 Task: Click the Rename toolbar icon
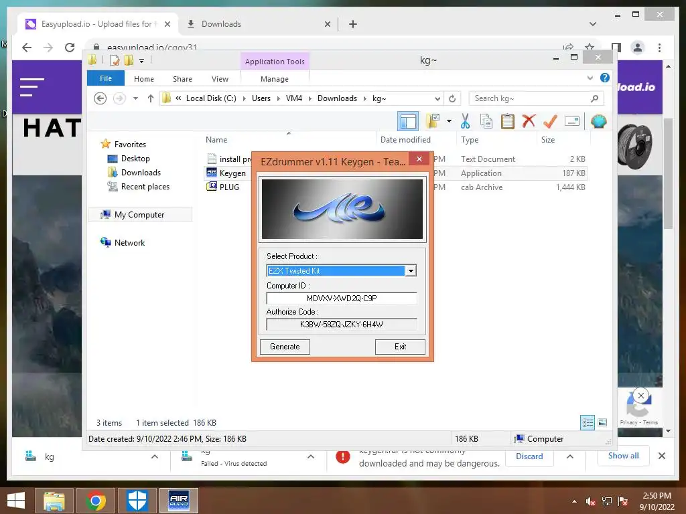coord(572,121)
